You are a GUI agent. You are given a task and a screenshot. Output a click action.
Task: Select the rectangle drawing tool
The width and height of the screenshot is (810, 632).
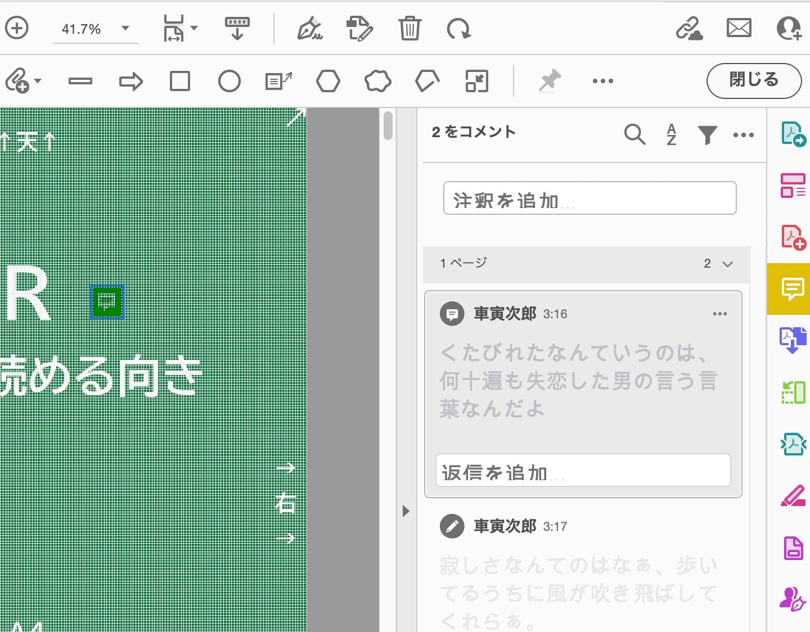pyautogui.click(x=180, y=81)
